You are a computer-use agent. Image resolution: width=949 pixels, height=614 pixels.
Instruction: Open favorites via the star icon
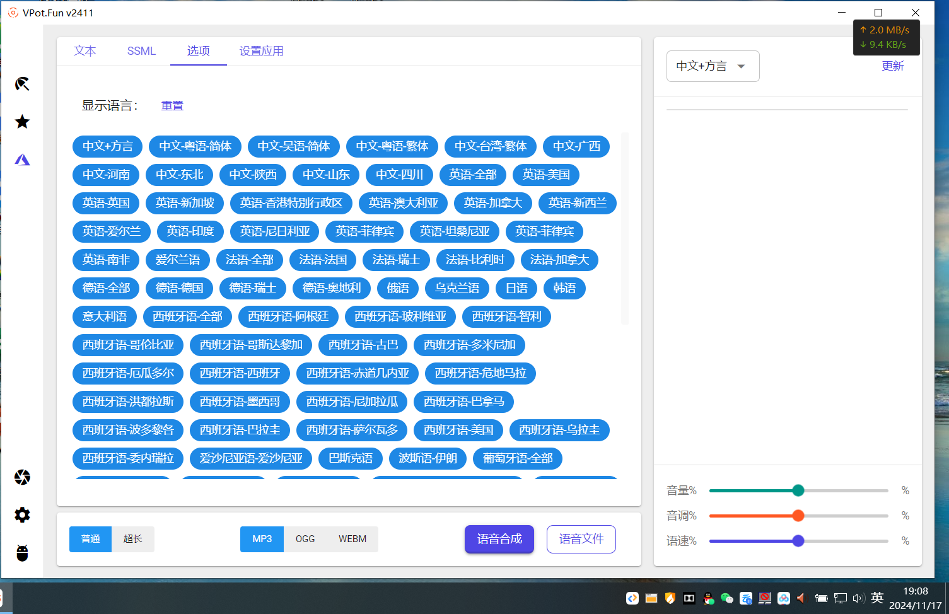(x=22, y=122)
